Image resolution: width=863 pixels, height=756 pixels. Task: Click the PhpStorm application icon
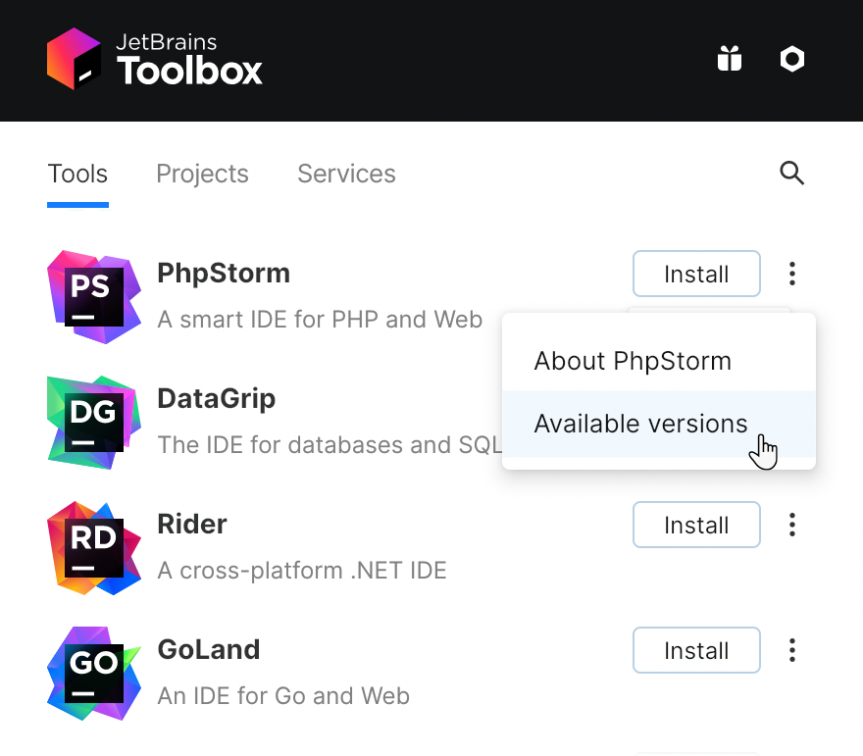[x=93, y=297]
